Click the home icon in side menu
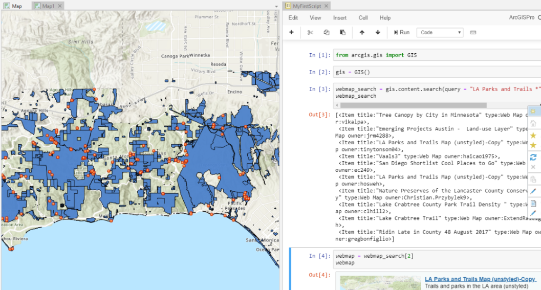Screen dimensions: 541x290 click(x=533, y=123)
